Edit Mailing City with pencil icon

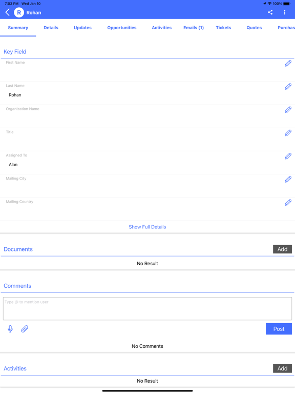point(288,180)
